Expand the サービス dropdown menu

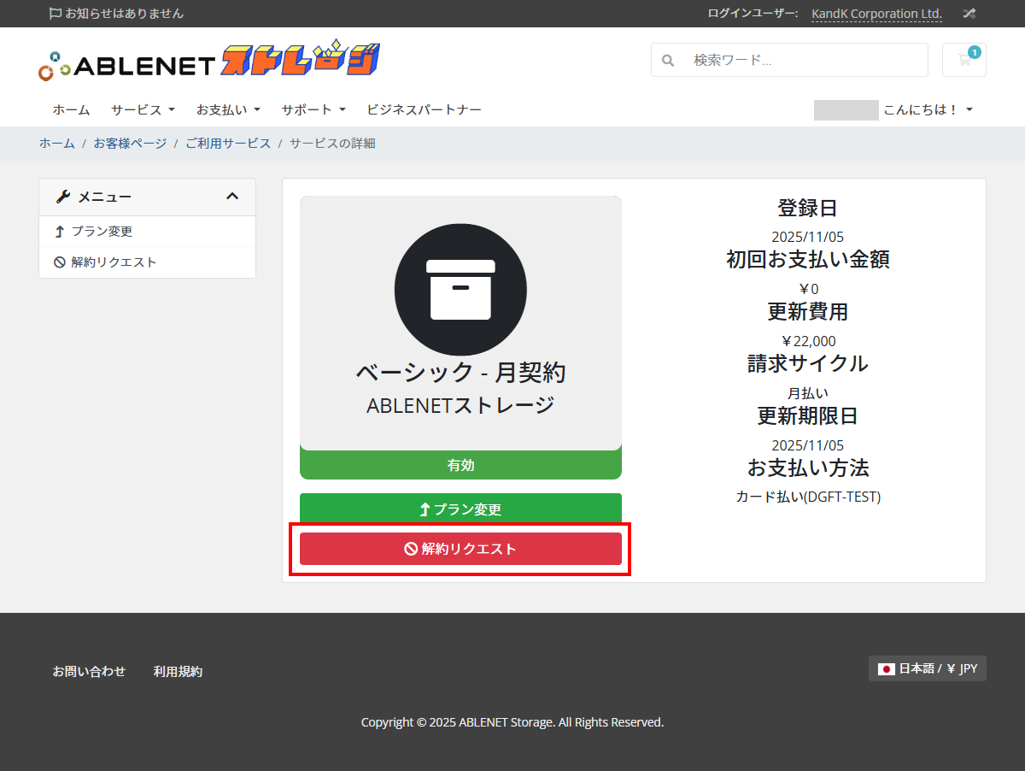[x=143, y=109]
